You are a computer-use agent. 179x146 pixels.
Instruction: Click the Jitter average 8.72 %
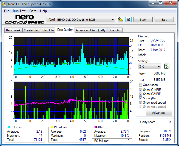125,132
